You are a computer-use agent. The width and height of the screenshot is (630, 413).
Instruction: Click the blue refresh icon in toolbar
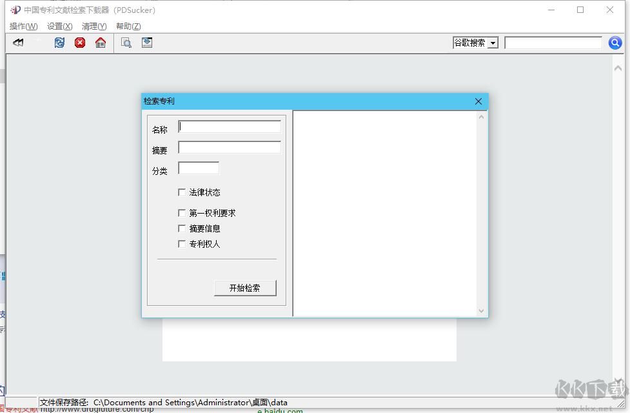pos(59,43)
